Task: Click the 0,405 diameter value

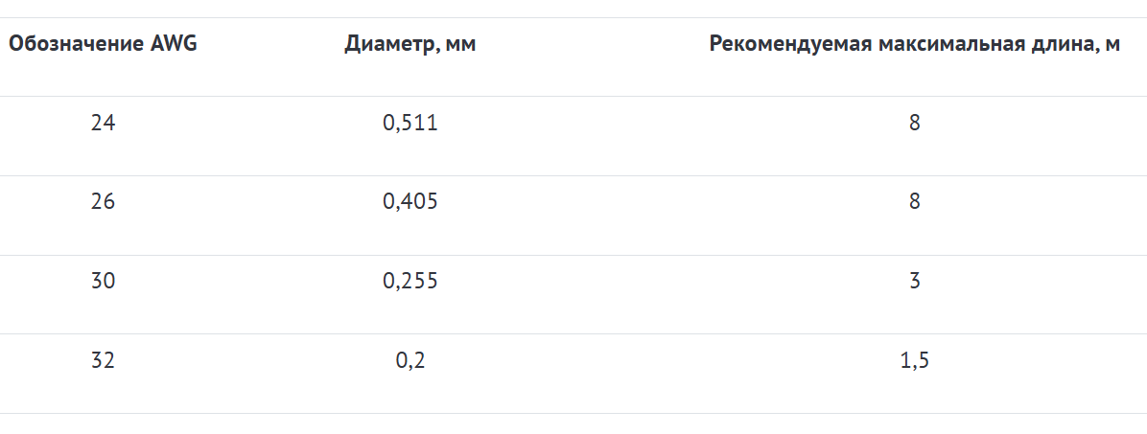Action: (410, 201)
